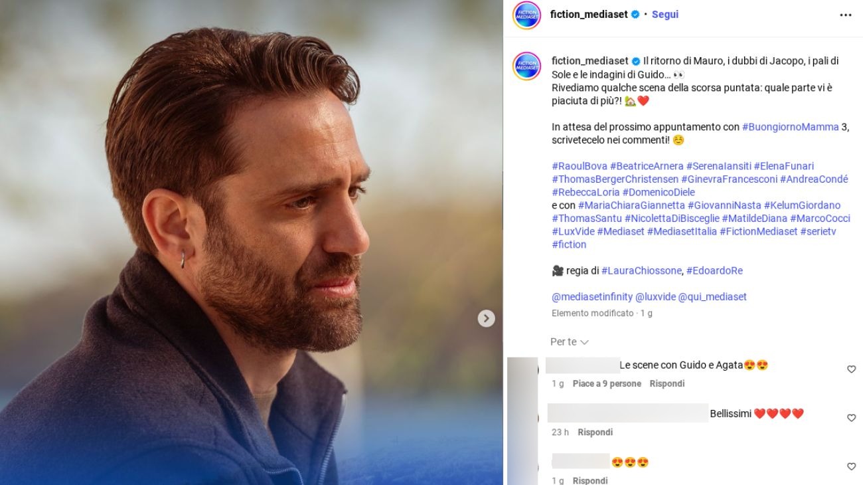Open the three-dot more options menu
The width and height of the screenshot is (863, 485).
point(845,15)
